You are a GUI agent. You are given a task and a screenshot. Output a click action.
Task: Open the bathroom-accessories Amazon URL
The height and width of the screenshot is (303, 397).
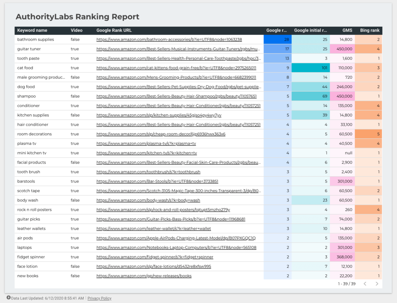tap(169, 40)
